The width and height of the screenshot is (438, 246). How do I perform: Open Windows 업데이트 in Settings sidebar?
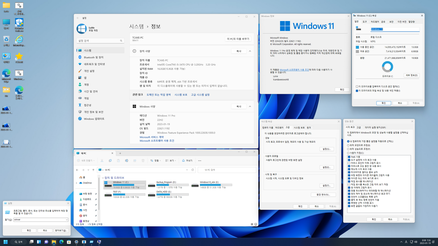pos(100,119)
